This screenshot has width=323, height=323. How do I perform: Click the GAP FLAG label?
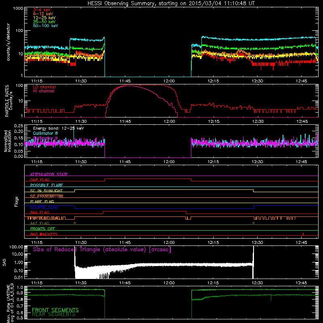(x=40, y=180)
